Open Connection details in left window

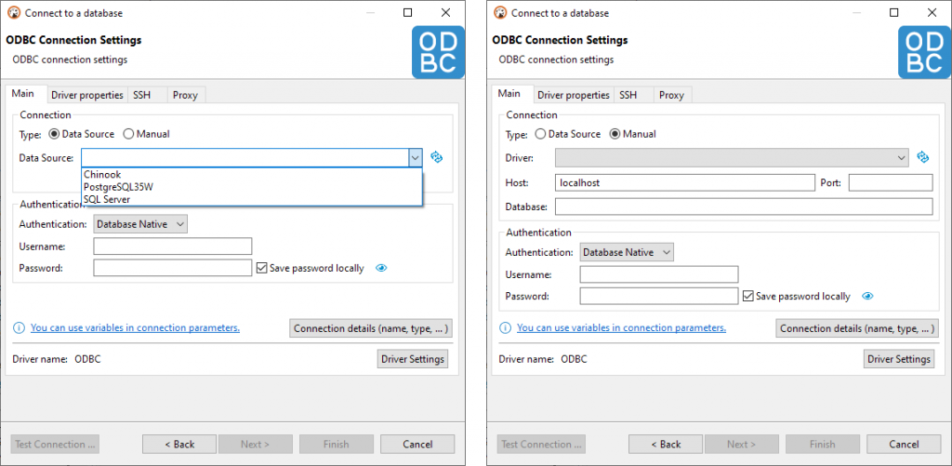coord(371,328)
